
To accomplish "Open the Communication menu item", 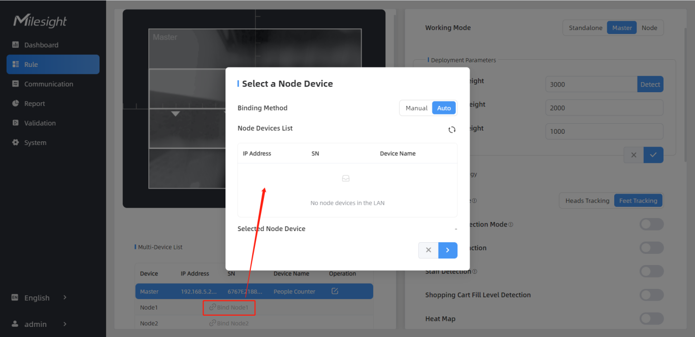I will (x=49, y=84).
